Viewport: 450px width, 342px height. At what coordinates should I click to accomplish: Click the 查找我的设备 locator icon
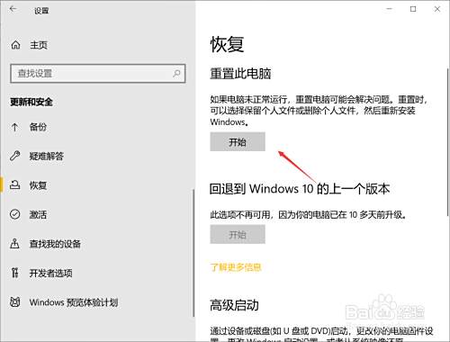[15, 244]
